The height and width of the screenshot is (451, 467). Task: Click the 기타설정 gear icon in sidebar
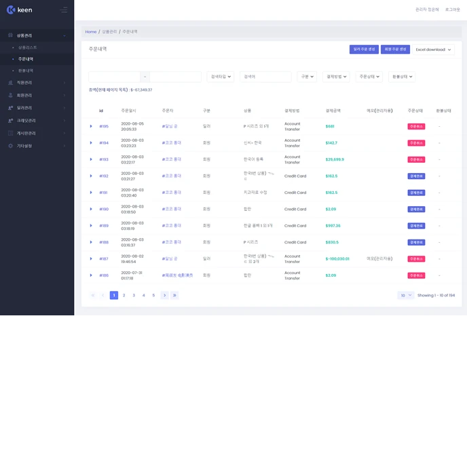point(10,146)
